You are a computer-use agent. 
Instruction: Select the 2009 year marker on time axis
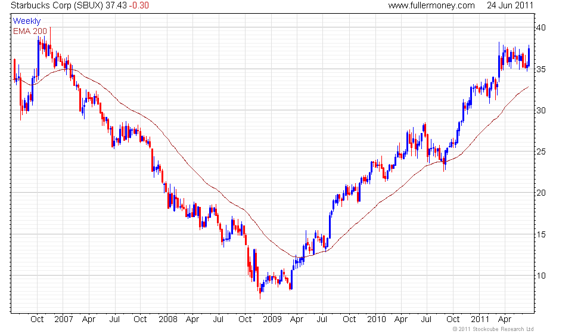coord(271,318)
